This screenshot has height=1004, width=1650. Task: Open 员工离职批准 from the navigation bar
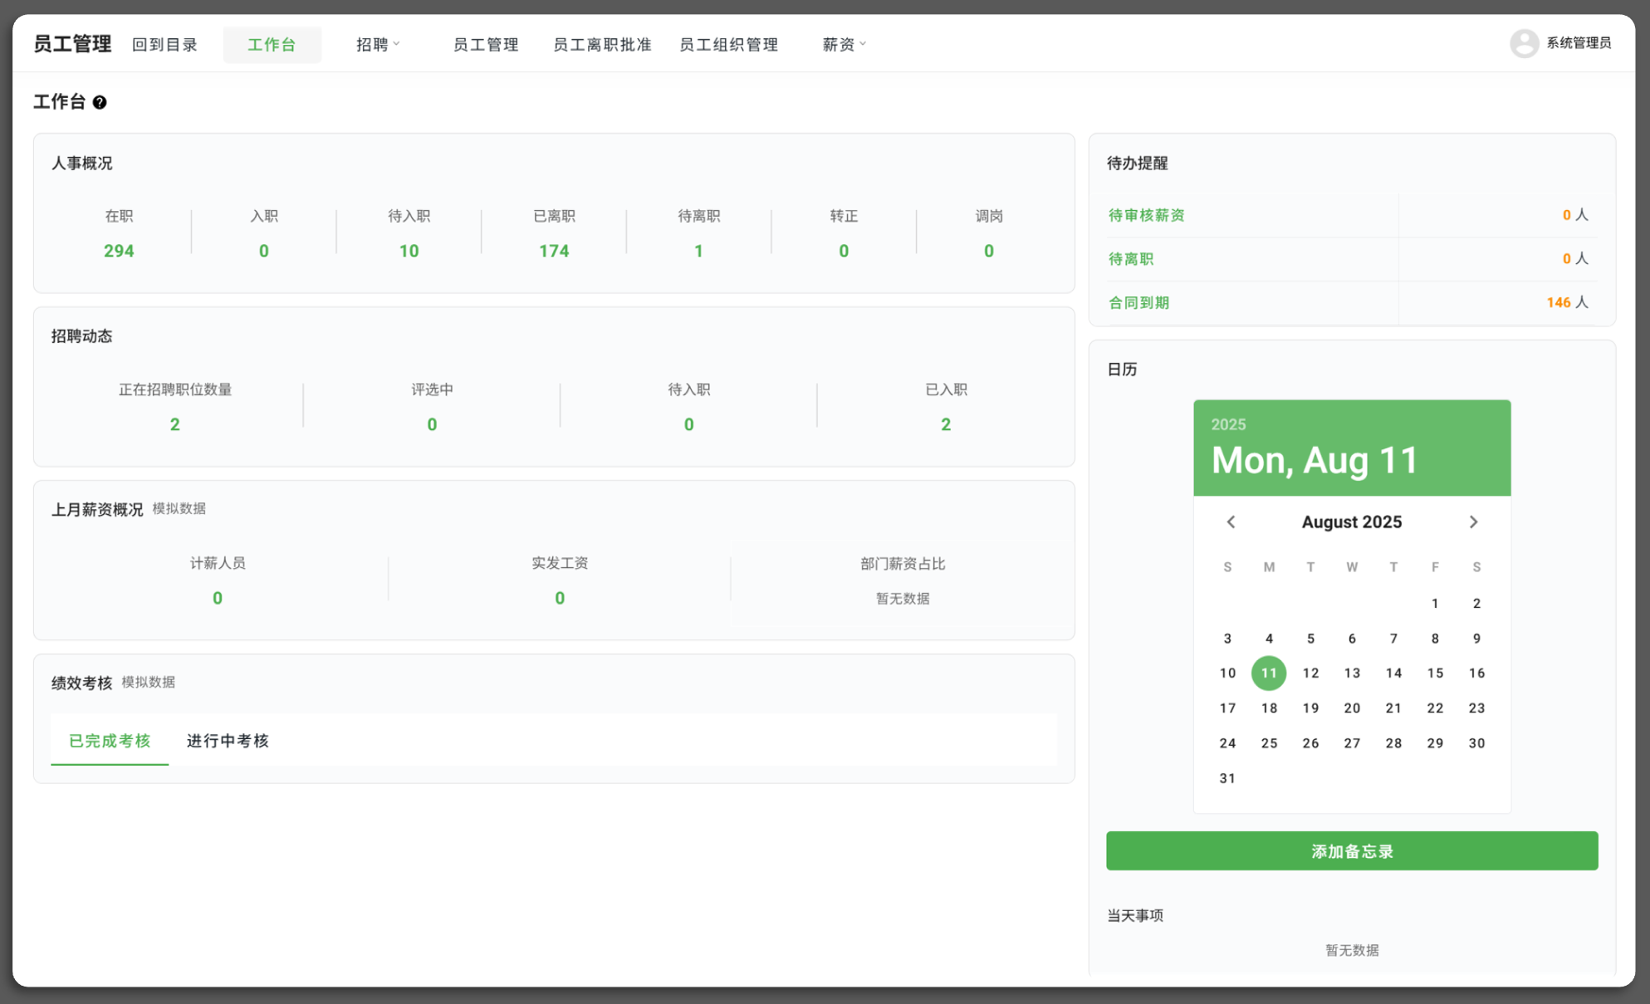601,44
